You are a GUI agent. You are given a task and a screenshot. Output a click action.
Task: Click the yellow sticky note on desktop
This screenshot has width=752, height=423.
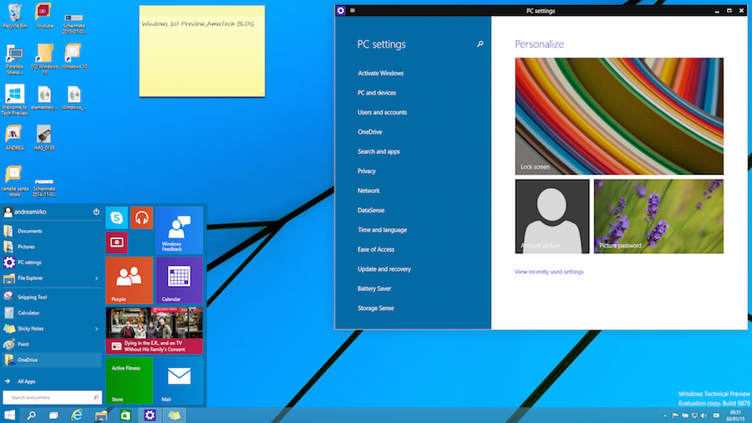202,51
